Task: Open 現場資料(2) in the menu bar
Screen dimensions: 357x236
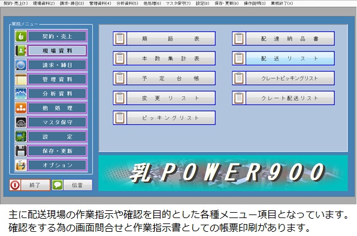Action: click(44, 4)
